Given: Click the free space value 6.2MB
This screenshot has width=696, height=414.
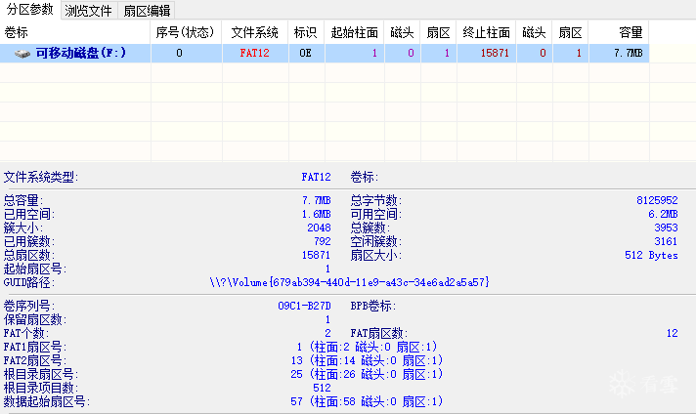Looking at the screenshot, I should tap(663, 214).
